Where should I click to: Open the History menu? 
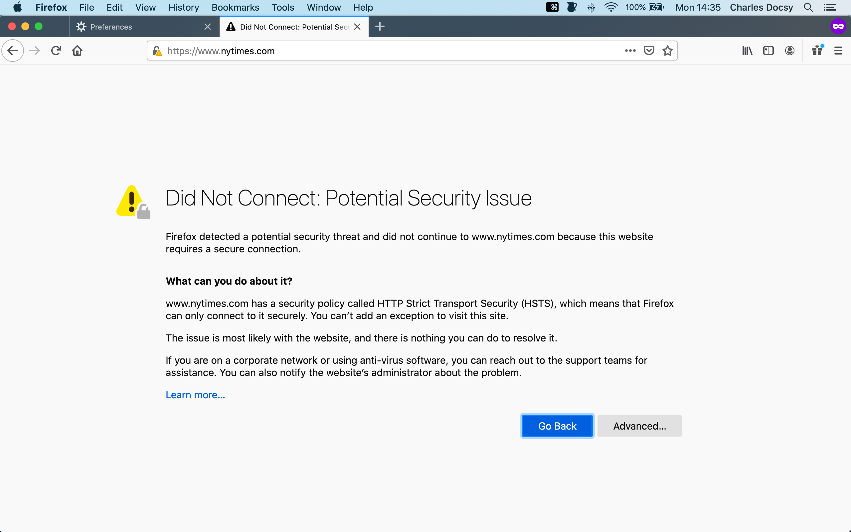click(x=183, y=7)
